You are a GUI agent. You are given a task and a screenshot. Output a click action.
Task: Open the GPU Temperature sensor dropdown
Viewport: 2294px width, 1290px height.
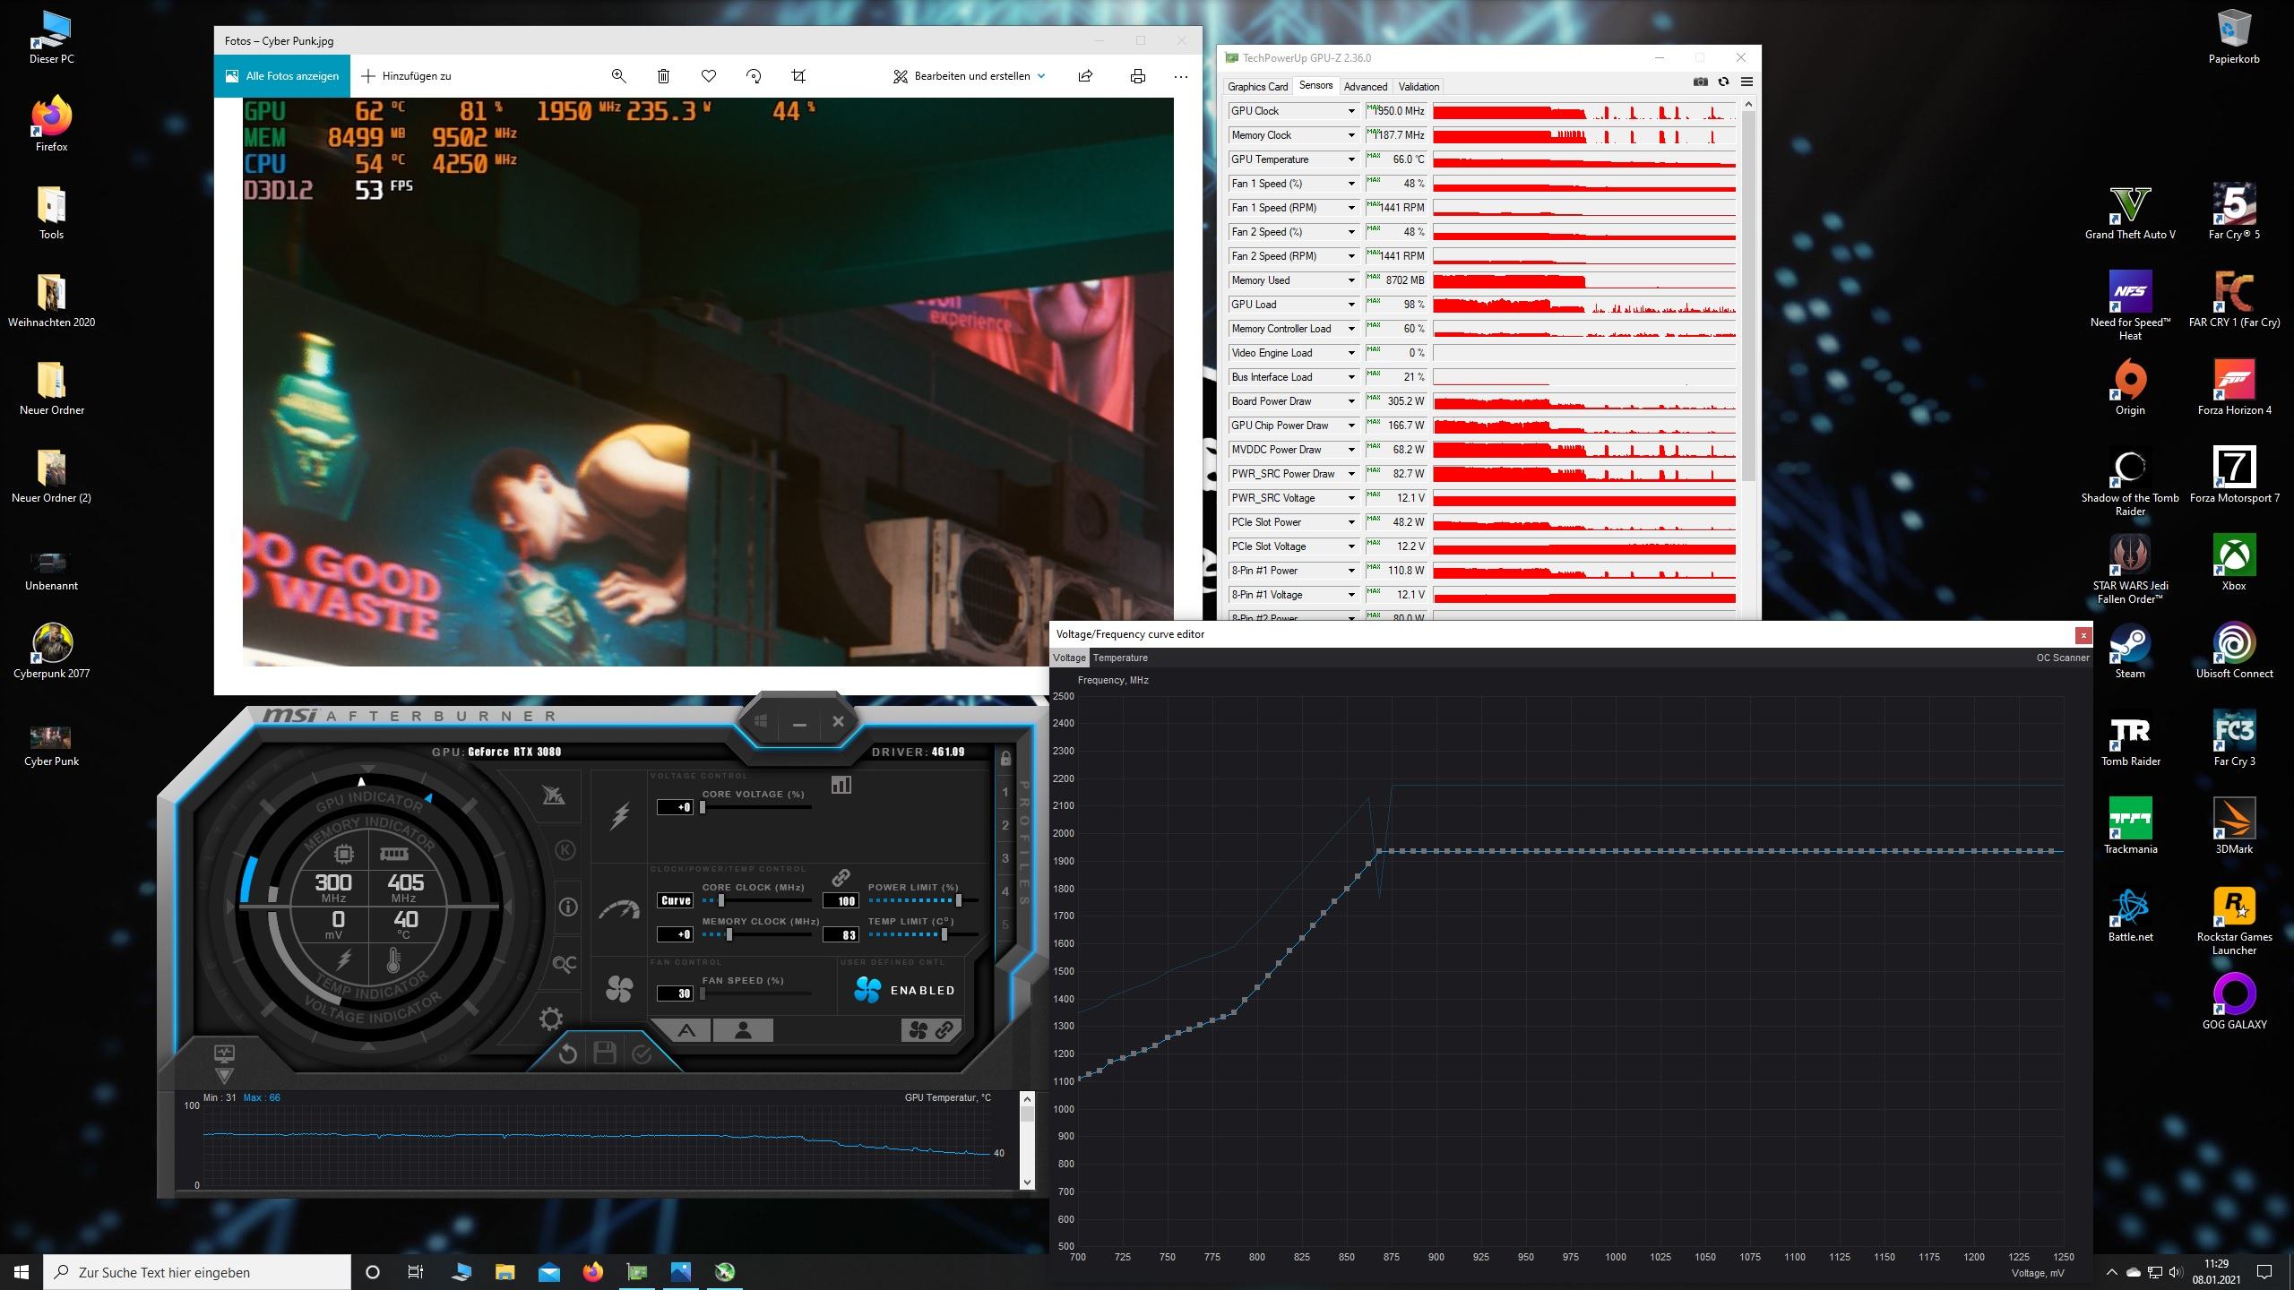(x=1351, y=159)
